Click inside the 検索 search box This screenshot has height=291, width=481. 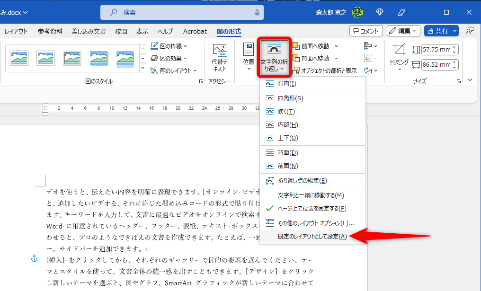click(182, 11)
